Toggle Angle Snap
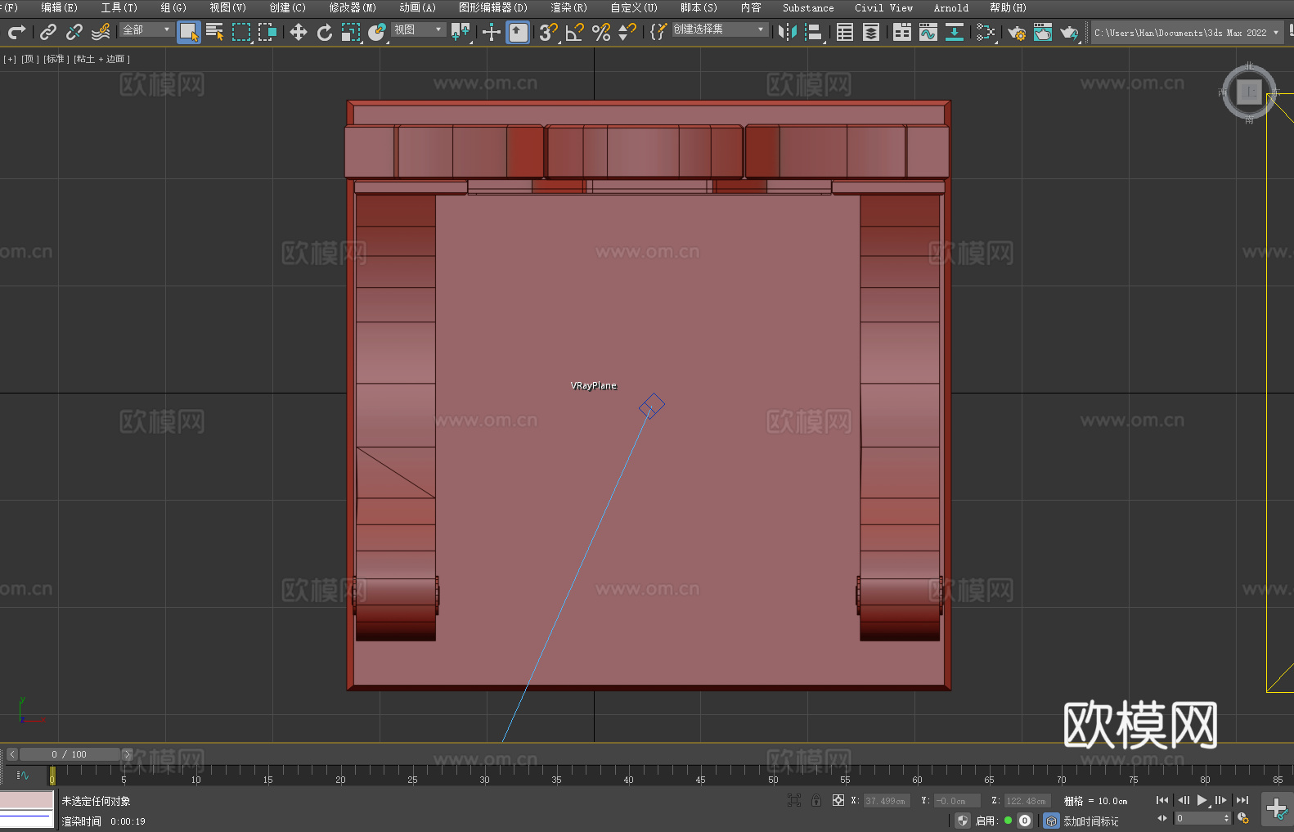Image resolution: width=1294 pixels, height=832 pixels. click(575, 32)
